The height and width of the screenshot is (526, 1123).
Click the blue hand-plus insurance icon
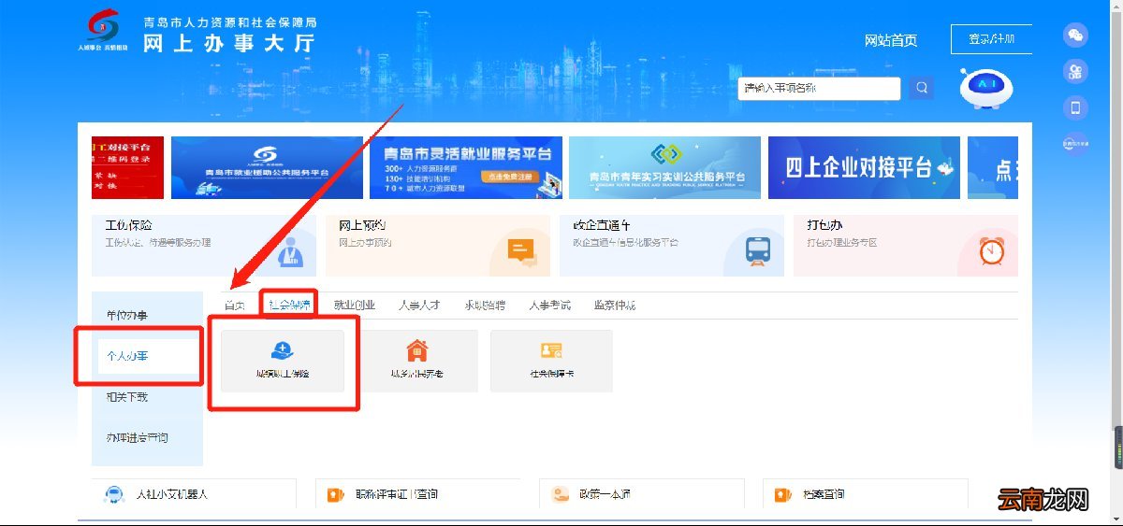tap(283, 350)
